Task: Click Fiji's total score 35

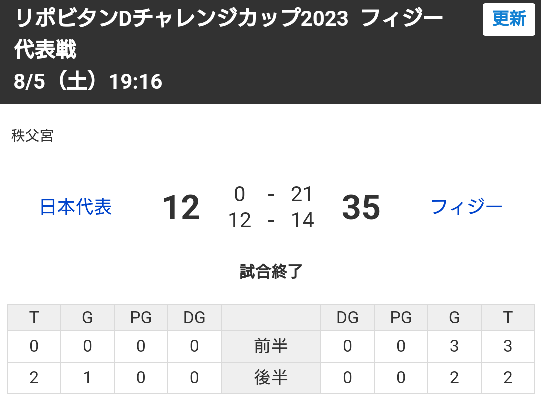Action: [361, 208]
